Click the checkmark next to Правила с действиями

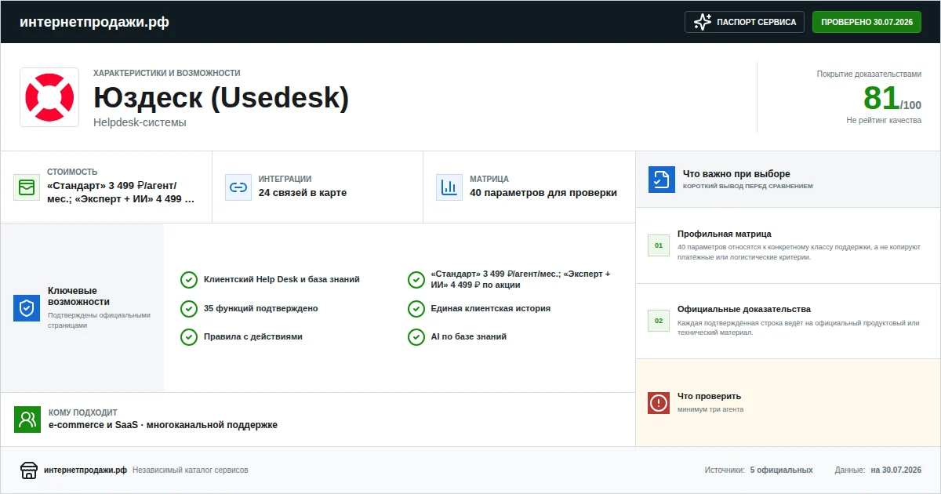[x=188, y=337]
